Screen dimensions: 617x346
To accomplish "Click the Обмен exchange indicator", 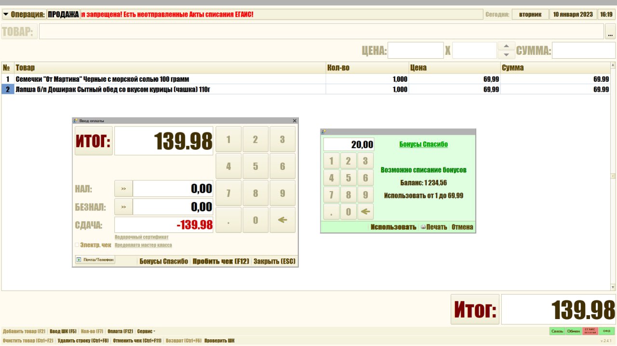I will pos(573,331).
